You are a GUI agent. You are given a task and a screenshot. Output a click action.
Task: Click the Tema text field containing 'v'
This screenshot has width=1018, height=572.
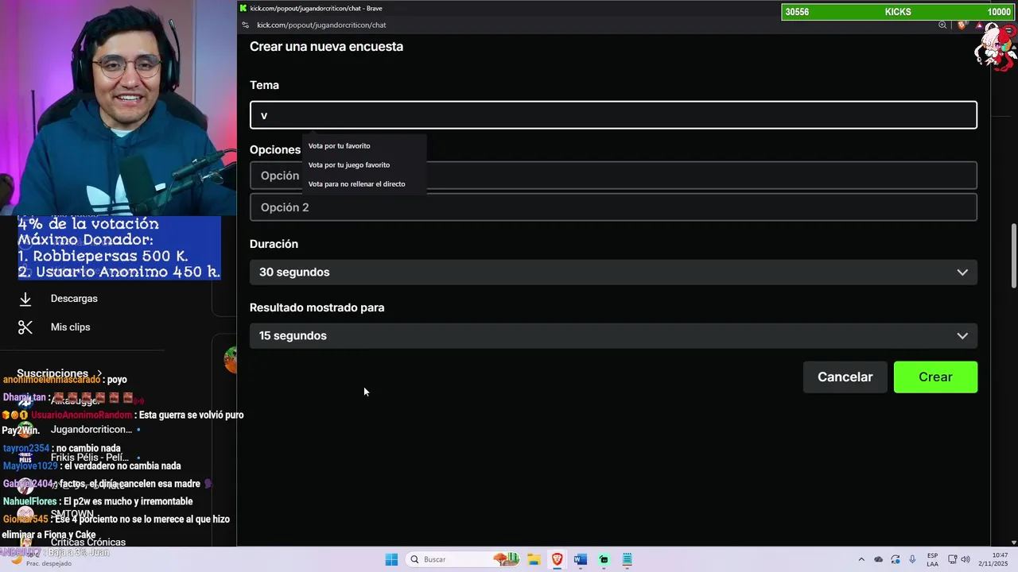613,115
